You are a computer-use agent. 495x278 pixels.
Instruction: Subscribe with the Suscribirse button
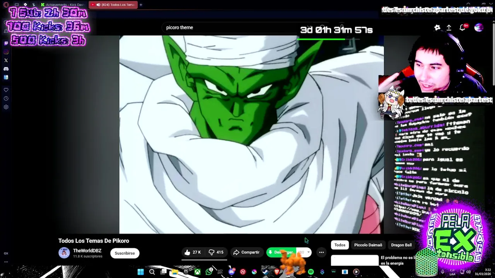coord(125,253)
